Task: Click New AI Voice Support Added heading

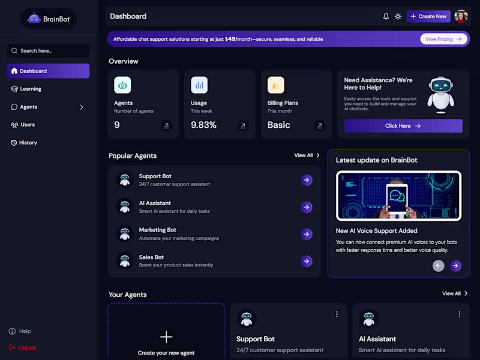Action: pyautogui.click(x=377, y=231)
